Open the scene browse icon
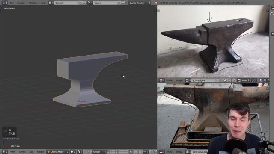274x154 pixels. coord(90,3)
